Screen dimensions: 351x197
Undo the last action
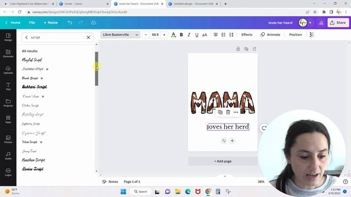(x=70, y=22)
